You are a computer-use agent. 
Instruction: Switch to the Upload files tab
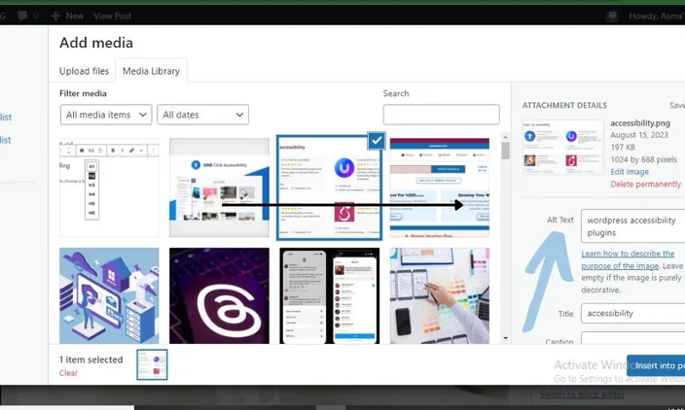pos(84,71)
